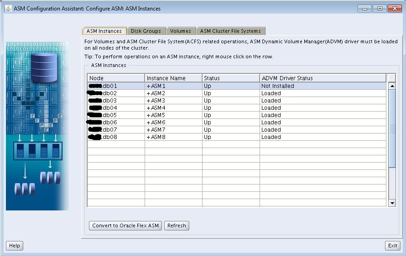406x256 pixels.
Task: Click the +ASM1 instance name cell
Action: (173, 86)
